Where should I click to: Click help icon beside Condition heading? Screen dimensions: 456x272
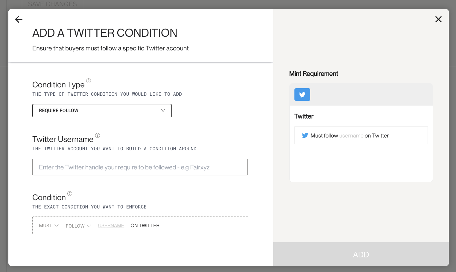70,194
